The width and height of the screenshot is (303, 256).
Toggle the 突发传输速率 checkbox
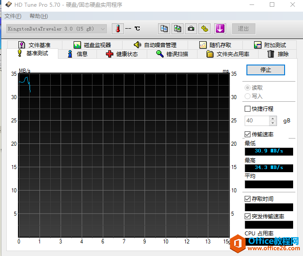pos(247,216)
